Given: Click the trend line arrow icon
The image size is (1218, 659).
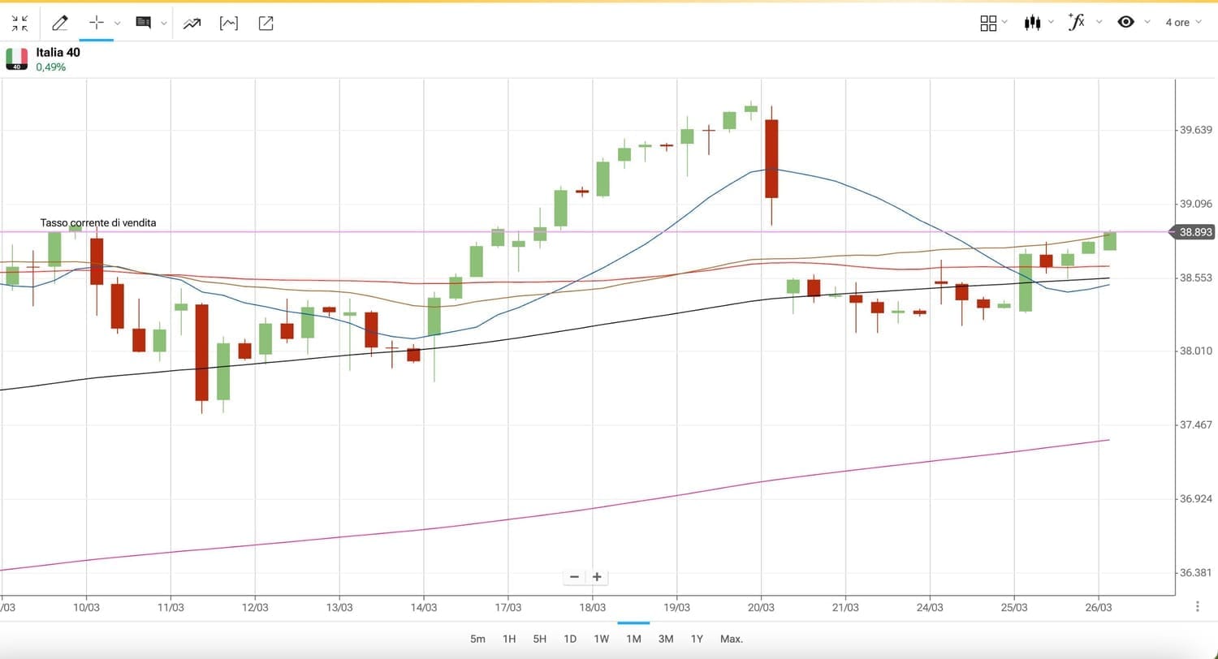Looking at the screenshot, I should 192,23.
